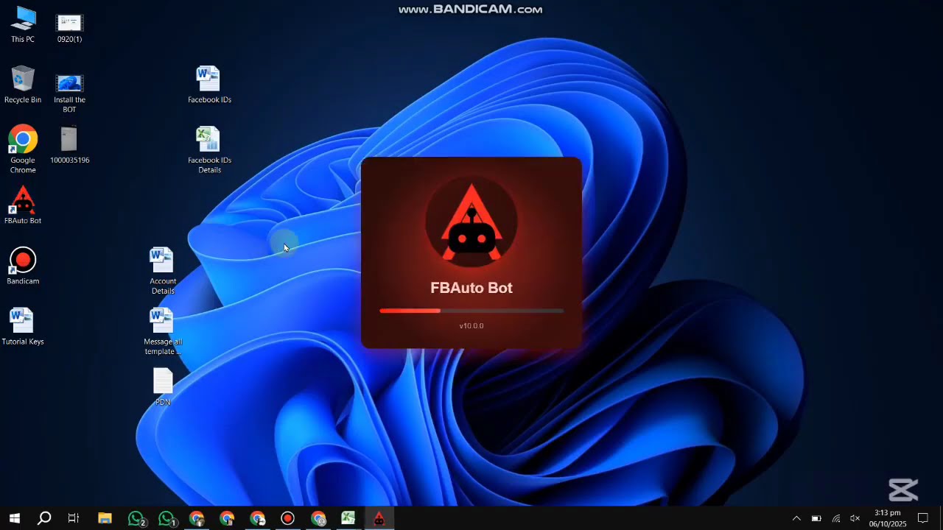Check the battery status icon
This screenshot has width=943, height=530.
pyautogui.click(x=816, y=518)
